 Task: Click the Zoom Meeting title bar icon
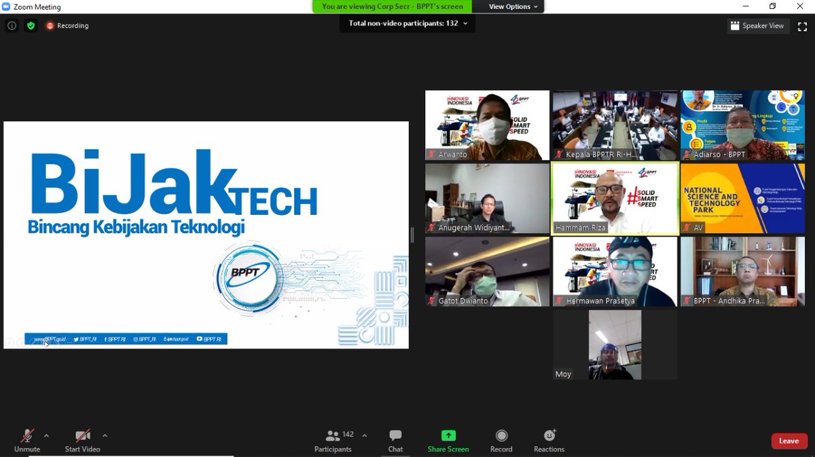click(x=6, y=7)
